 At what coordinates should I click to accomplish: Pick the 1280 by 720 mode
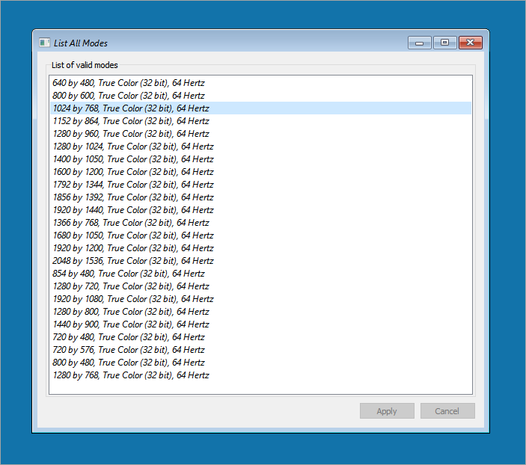tap(260, 286)
